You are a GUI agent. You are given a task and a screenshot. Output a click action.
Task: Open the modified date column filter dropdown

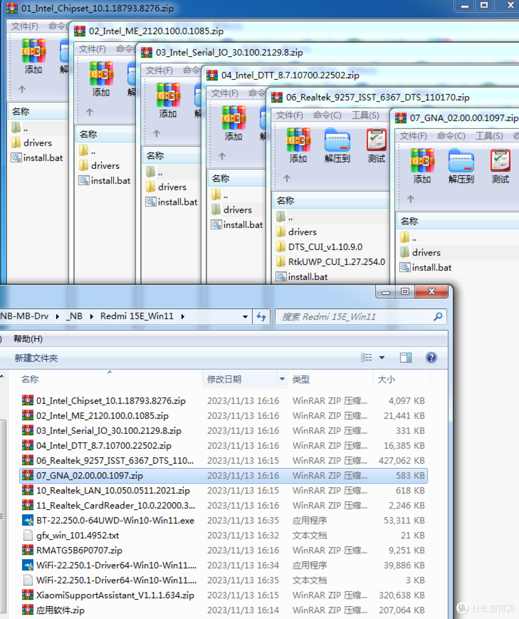[282, 379]
